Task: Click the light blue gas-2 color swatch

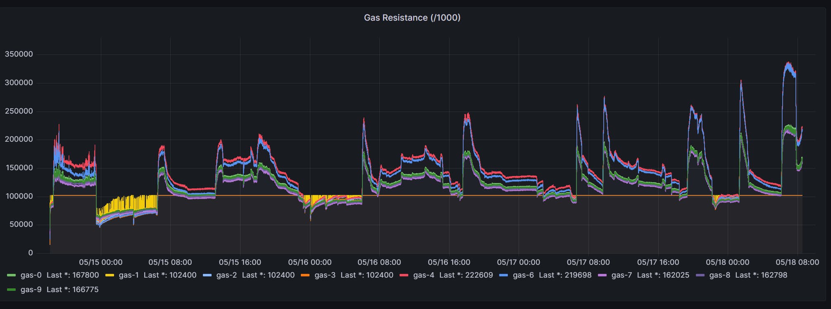Action: [x=207, y=275]
